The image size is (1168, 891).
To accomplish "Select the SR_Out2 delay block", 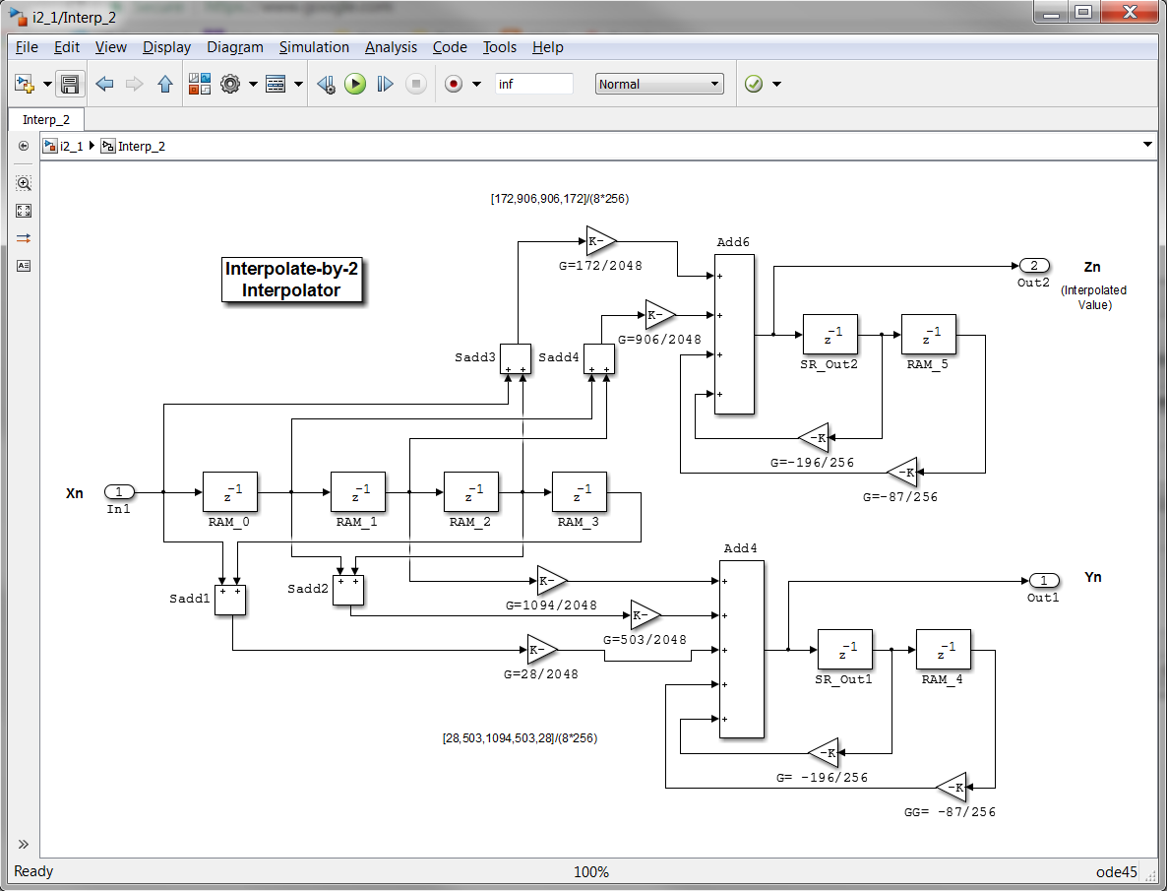I will [830, 335].
